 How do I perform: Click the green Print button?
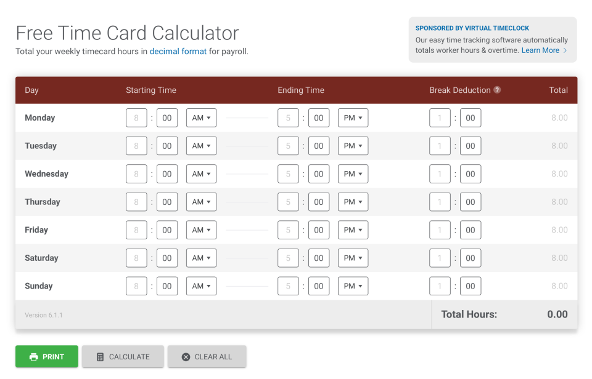(x=47, y=357)
